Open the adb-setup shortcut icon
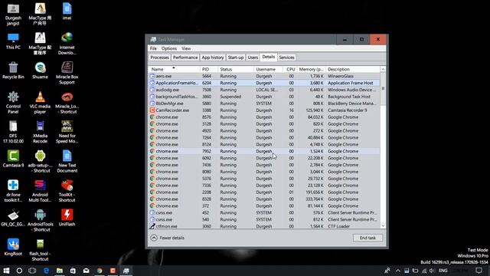Image resolution: width=490 pixels, height=276 pixels. [40, 162]
